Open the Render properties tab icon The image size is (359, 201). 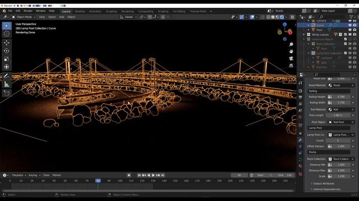tap(301, 91)
